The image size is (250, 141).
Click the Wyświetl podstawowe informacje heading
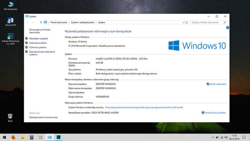coord(98,31)
